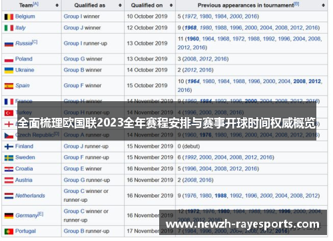Open the Sweden team link
Viewport: 333px width, 241px height.
25,157
